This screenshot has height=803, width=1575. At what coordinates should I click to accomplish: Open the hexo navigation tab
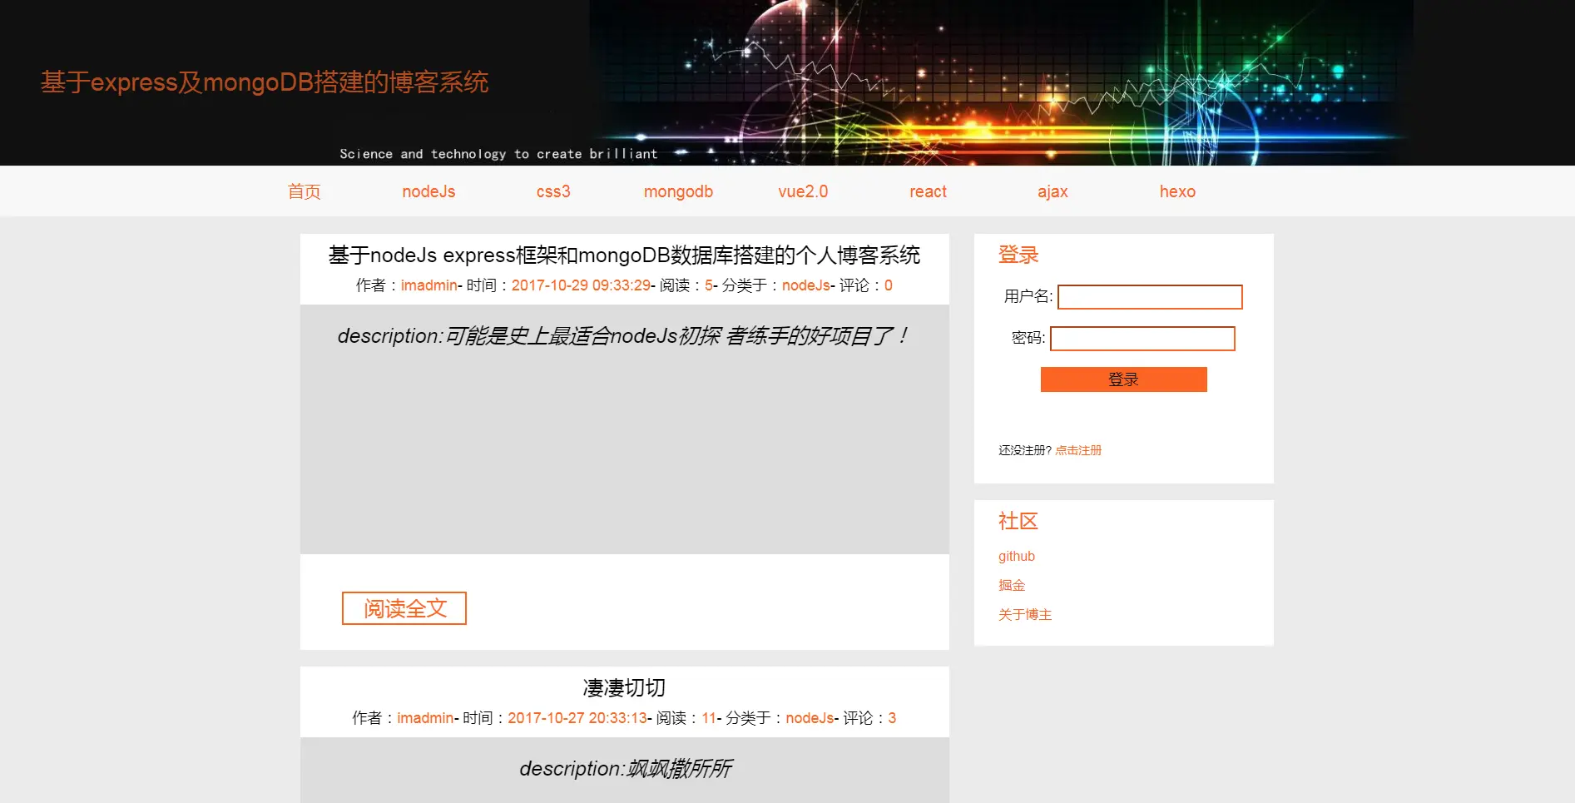(x=1177, y=191)
